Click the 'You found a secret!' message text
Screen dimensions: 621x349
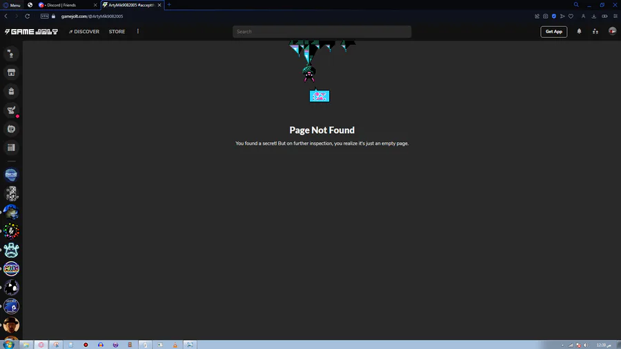322,143
